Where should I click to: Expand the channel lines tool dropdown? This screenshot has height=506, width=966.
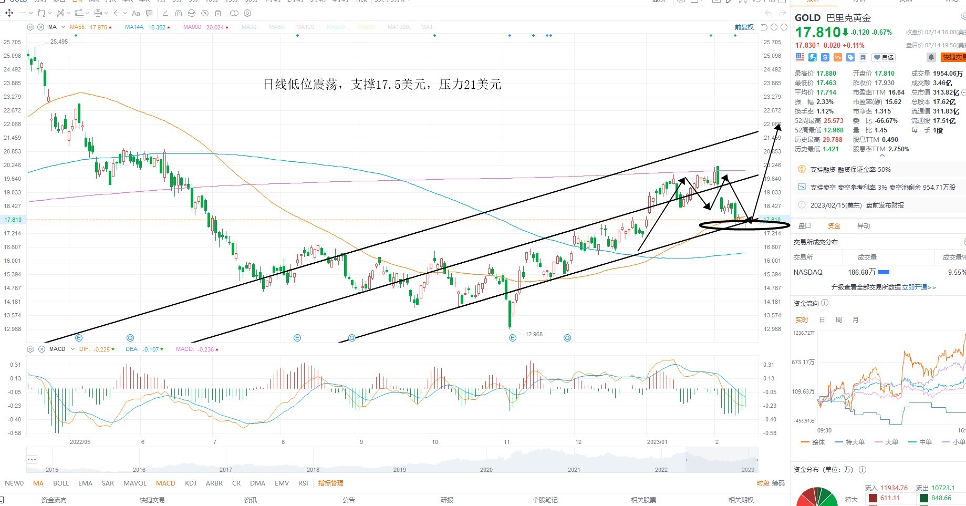88,13
